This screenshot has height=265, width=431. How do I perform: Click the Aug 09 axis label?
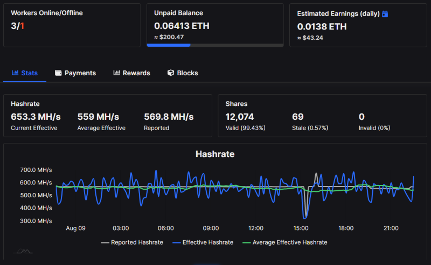click(75, 228)
